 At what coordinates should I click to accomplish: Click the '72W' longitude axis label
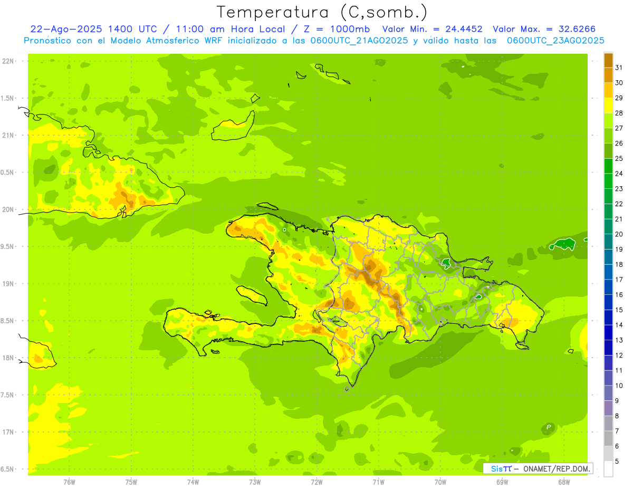(316, 482)
